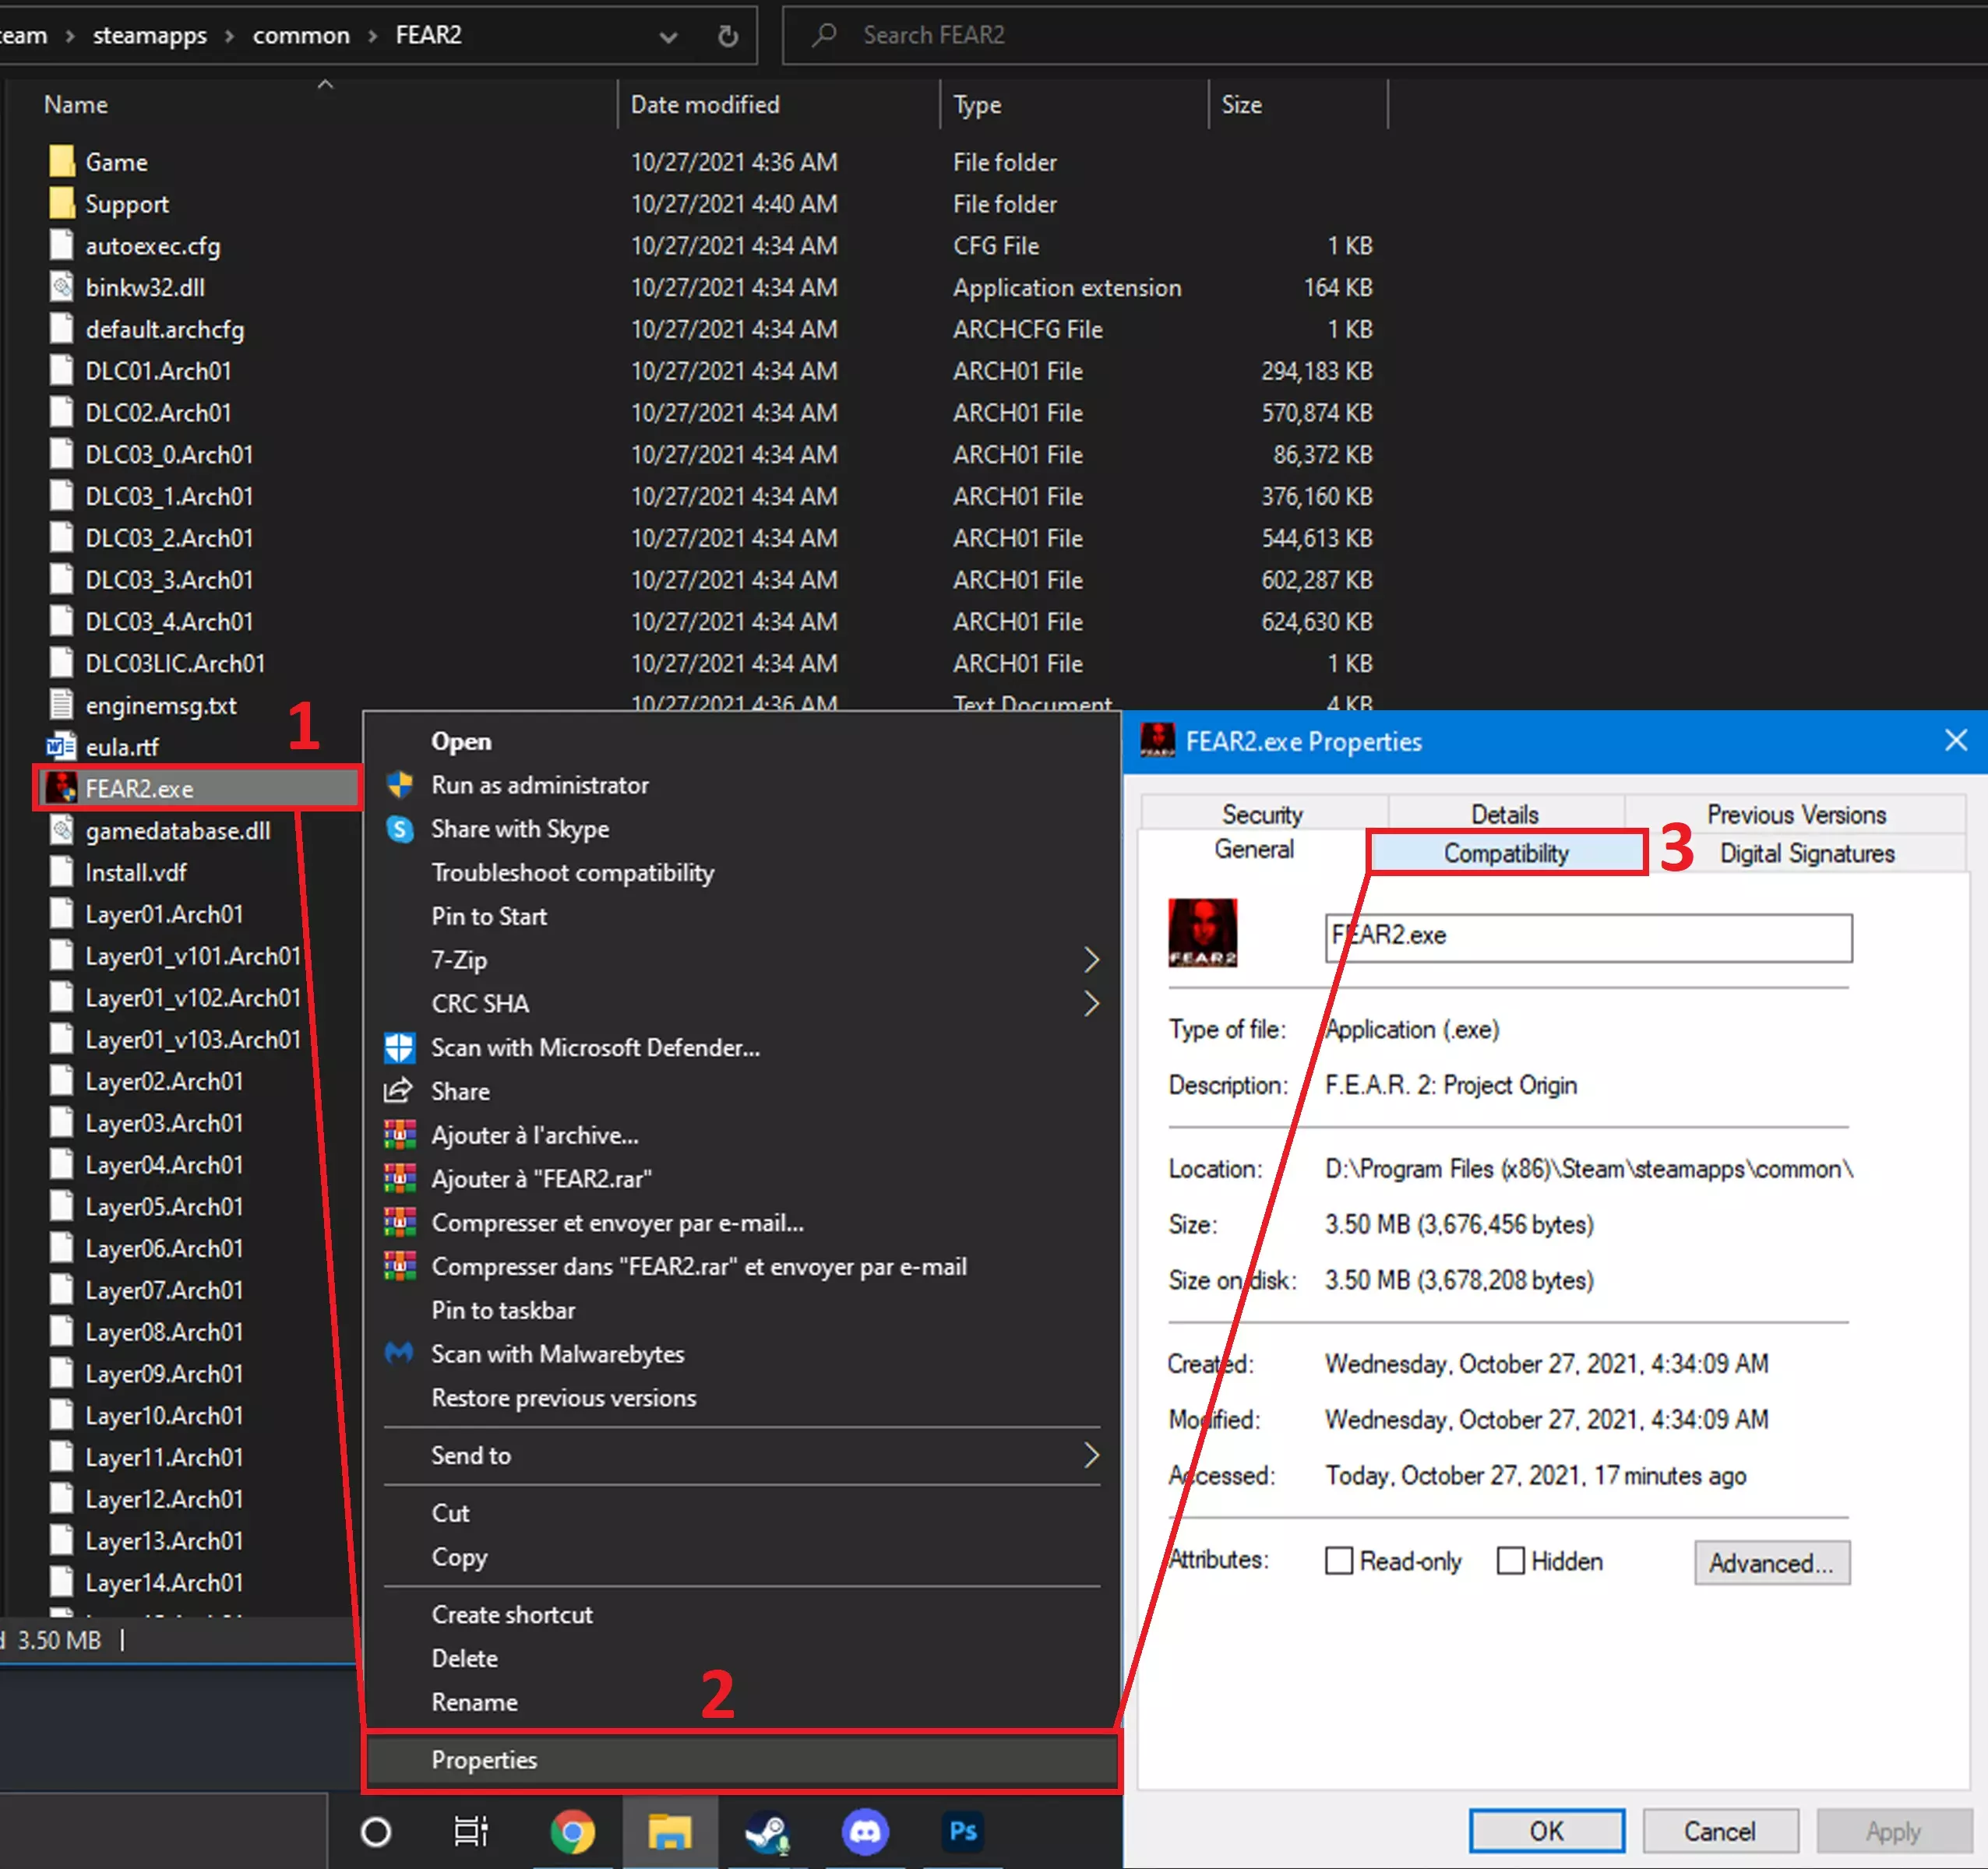Click the refresh icon beside address bar
This screenshot has height=1869, width=1988.
pos(728,36)
